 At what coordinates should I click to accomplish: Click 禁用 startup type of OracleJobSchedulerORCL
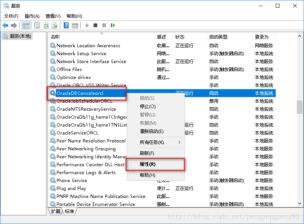click(213, 101)
